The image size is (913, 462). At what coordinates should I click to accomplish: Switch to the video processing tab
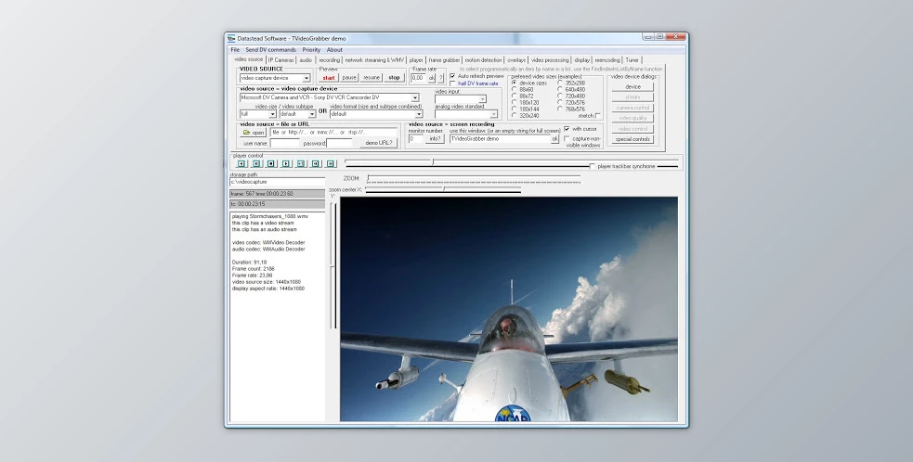(550, 60)
